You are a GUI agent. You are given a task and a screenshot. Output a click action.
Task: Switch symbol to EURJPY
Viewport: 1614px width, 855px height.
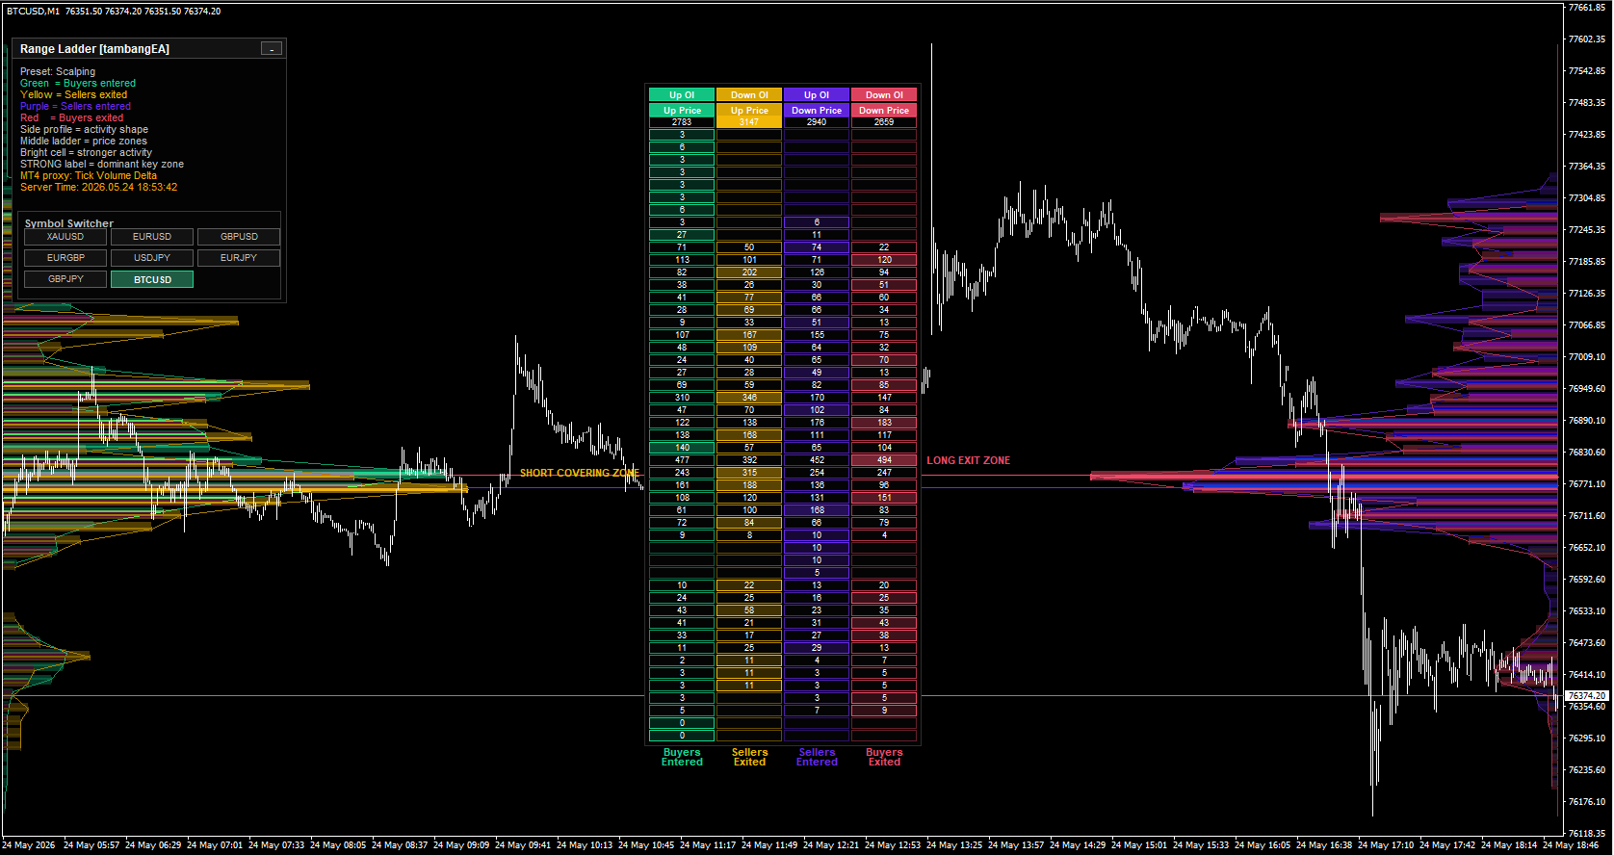[239, 258]
